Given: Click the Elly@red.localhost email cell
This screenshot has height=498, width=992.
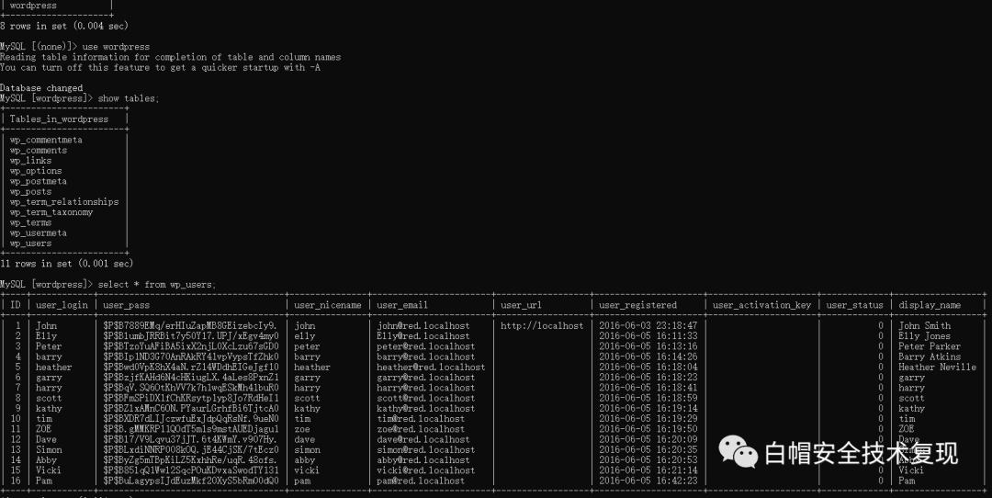Looking at the screenshot, I should pyautogui.click(x=423, y=336).
